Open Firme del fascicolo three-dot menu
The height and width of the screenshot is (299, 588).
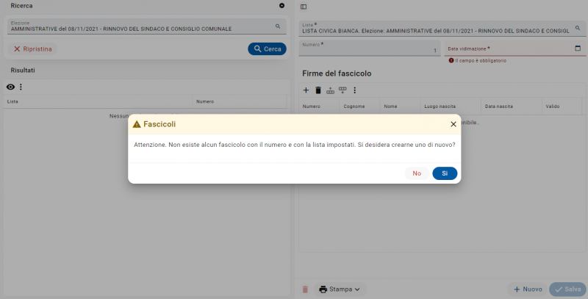pyautogui.click(x=354, y=90)
